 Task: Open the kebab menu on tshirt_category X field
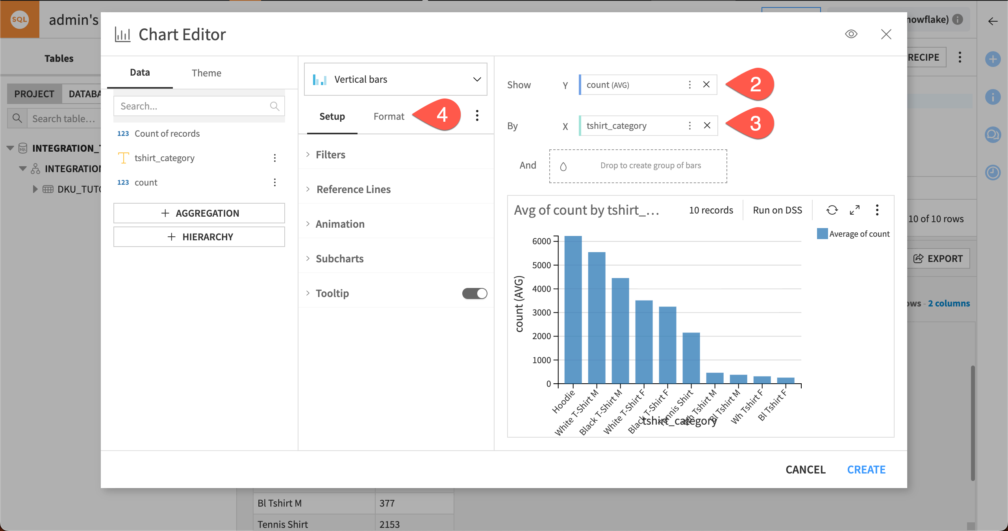tap(689, 126)
